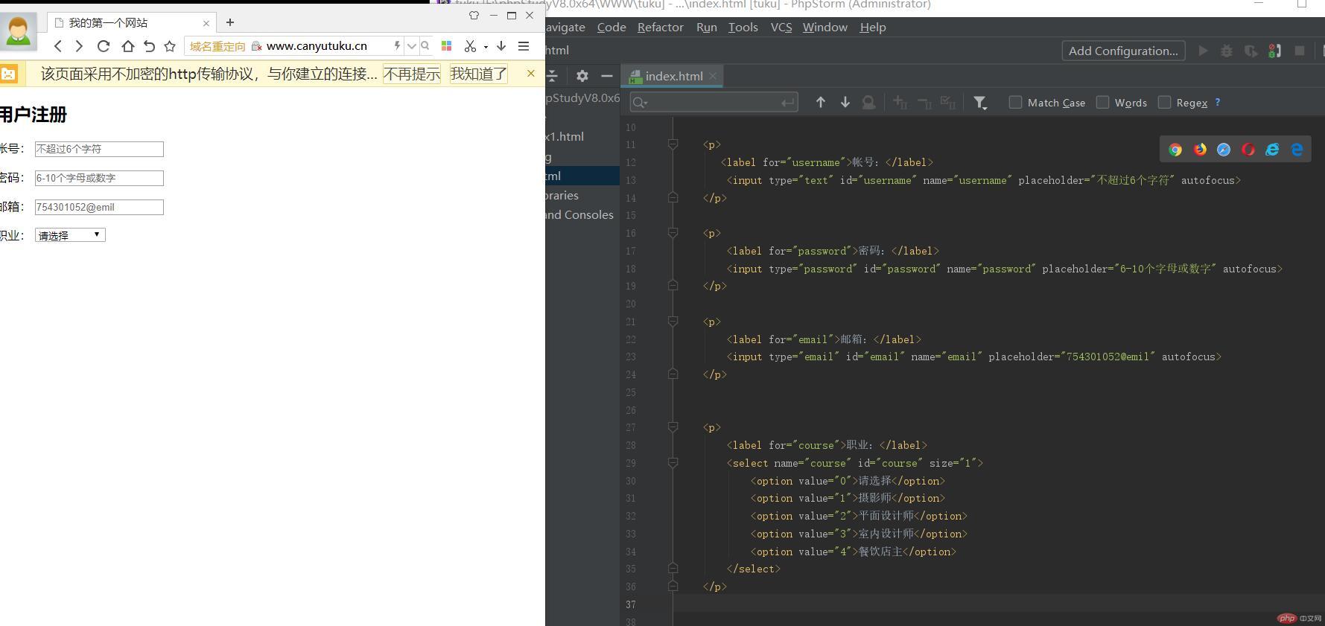Click the browser skin shirt icon
Image resolution: width=1325 pixels, height=626 pixels.
tap(474, 15)
